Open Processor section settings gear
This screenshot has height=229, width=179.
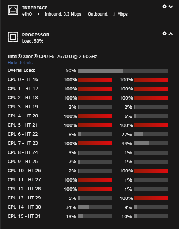pos(164,34)
